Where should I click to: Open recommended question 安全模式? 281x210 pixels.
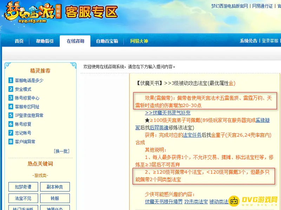[23, 89]
